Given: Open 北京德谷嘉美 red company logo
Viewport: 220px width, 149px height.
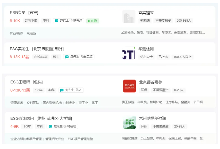Looking at the screenshot, I should point(129,86).
